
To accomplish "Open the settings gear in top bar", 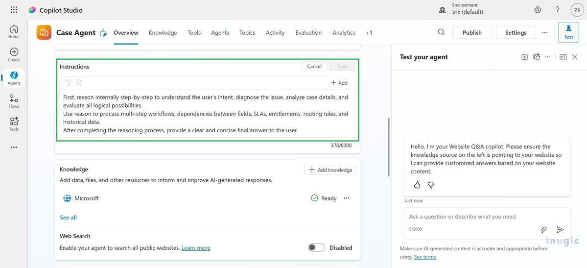I will [538, 10].
